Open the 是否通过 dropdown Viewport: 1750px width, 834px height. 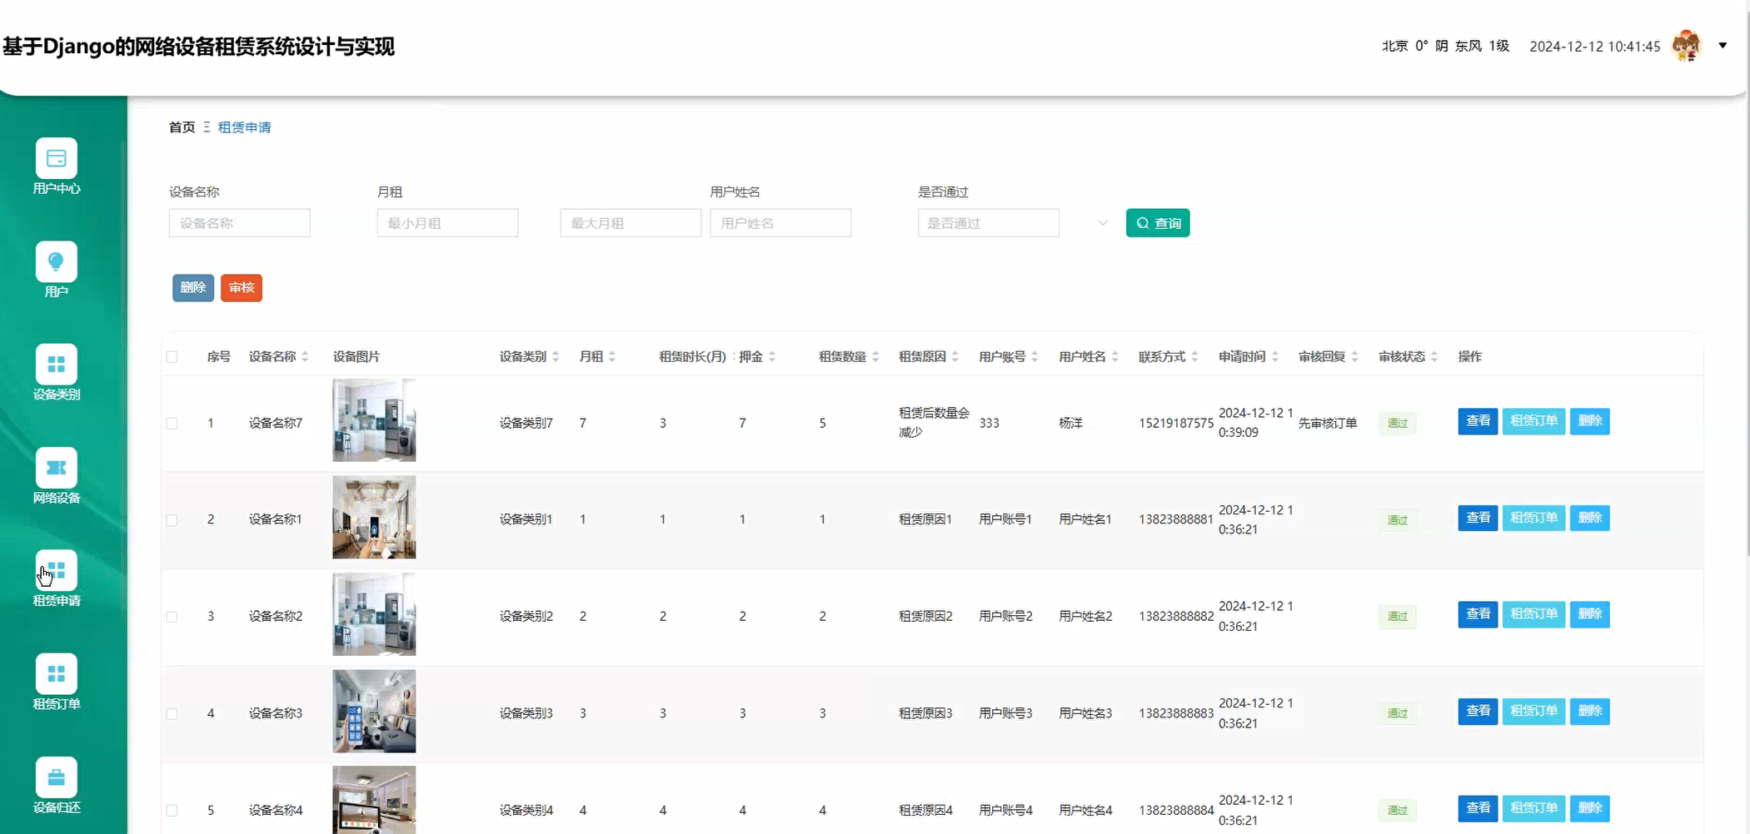point(989,223)
